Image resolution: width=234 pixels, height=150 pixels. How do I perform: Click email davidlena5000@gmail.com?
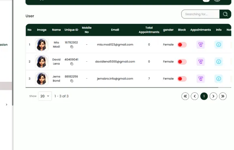pos(115,62)
